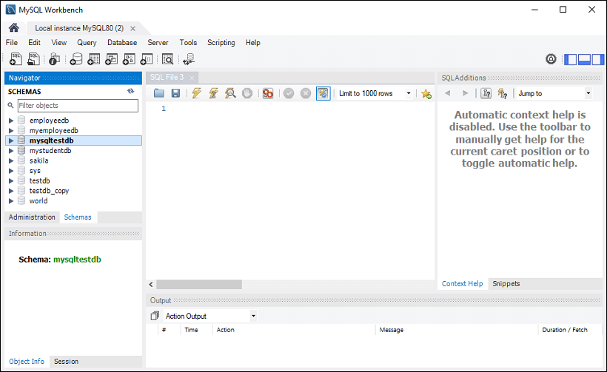607x372 pixels.
Task: Expand the mysqltestdb schema
Action: click(x=11, y=141)
